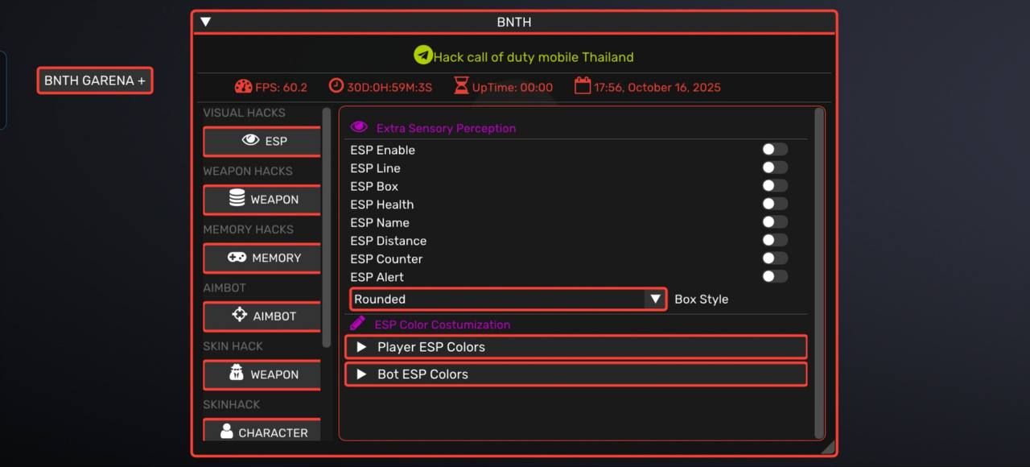Click the Telegram paper-plane icon

click(423, 55)
